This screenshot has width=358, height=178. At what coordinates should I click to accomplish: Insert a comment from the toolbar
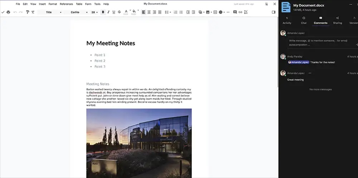coord(235,12)
